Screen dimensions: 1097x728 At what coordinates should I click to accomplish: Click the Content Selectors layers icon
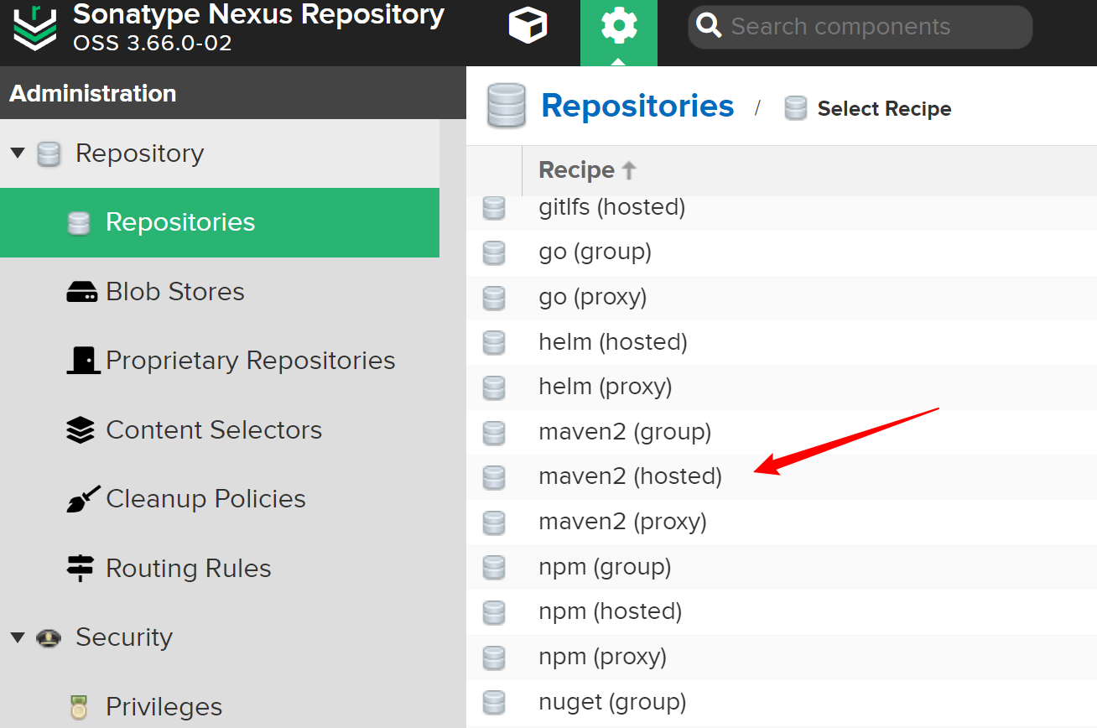81,430
